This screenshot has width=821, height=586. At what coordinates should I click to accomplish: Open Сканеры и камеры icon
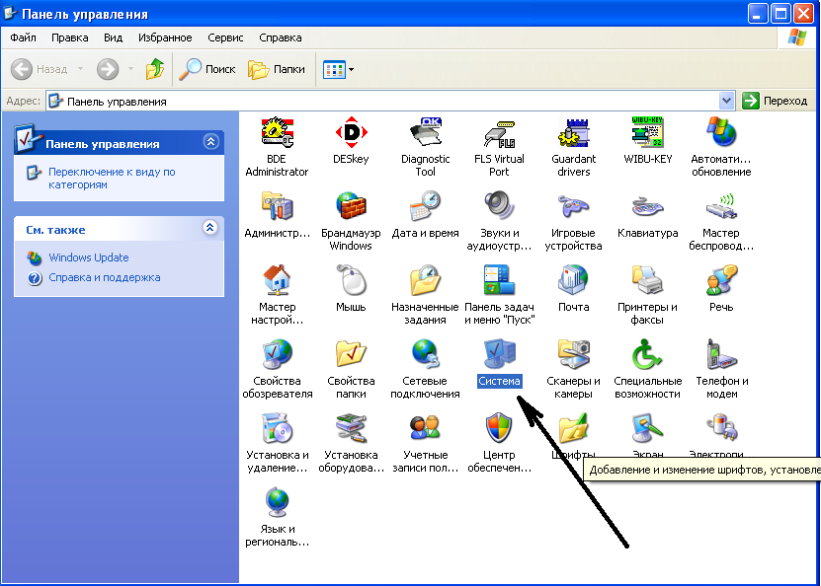click(573, 354)
